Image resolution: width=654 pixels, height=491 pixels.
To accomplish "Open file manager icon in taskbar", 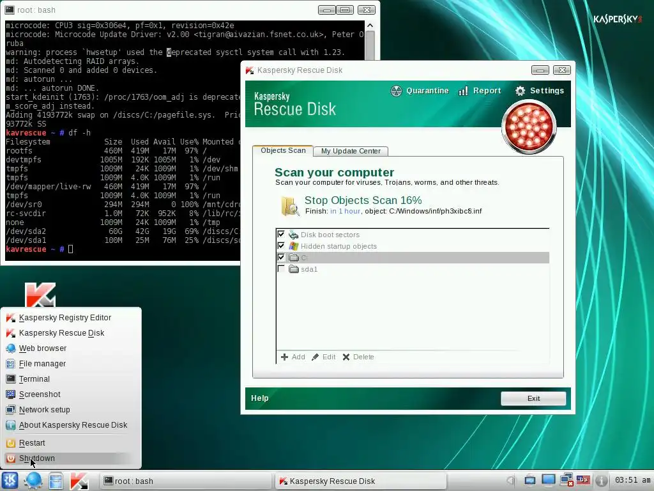I will click(56, 481).
